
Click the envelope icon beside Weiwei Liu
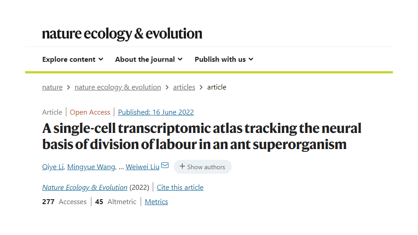coord(165,166)
